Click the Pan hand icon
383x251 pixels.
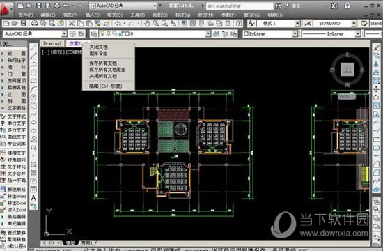(x=147, y=24)
